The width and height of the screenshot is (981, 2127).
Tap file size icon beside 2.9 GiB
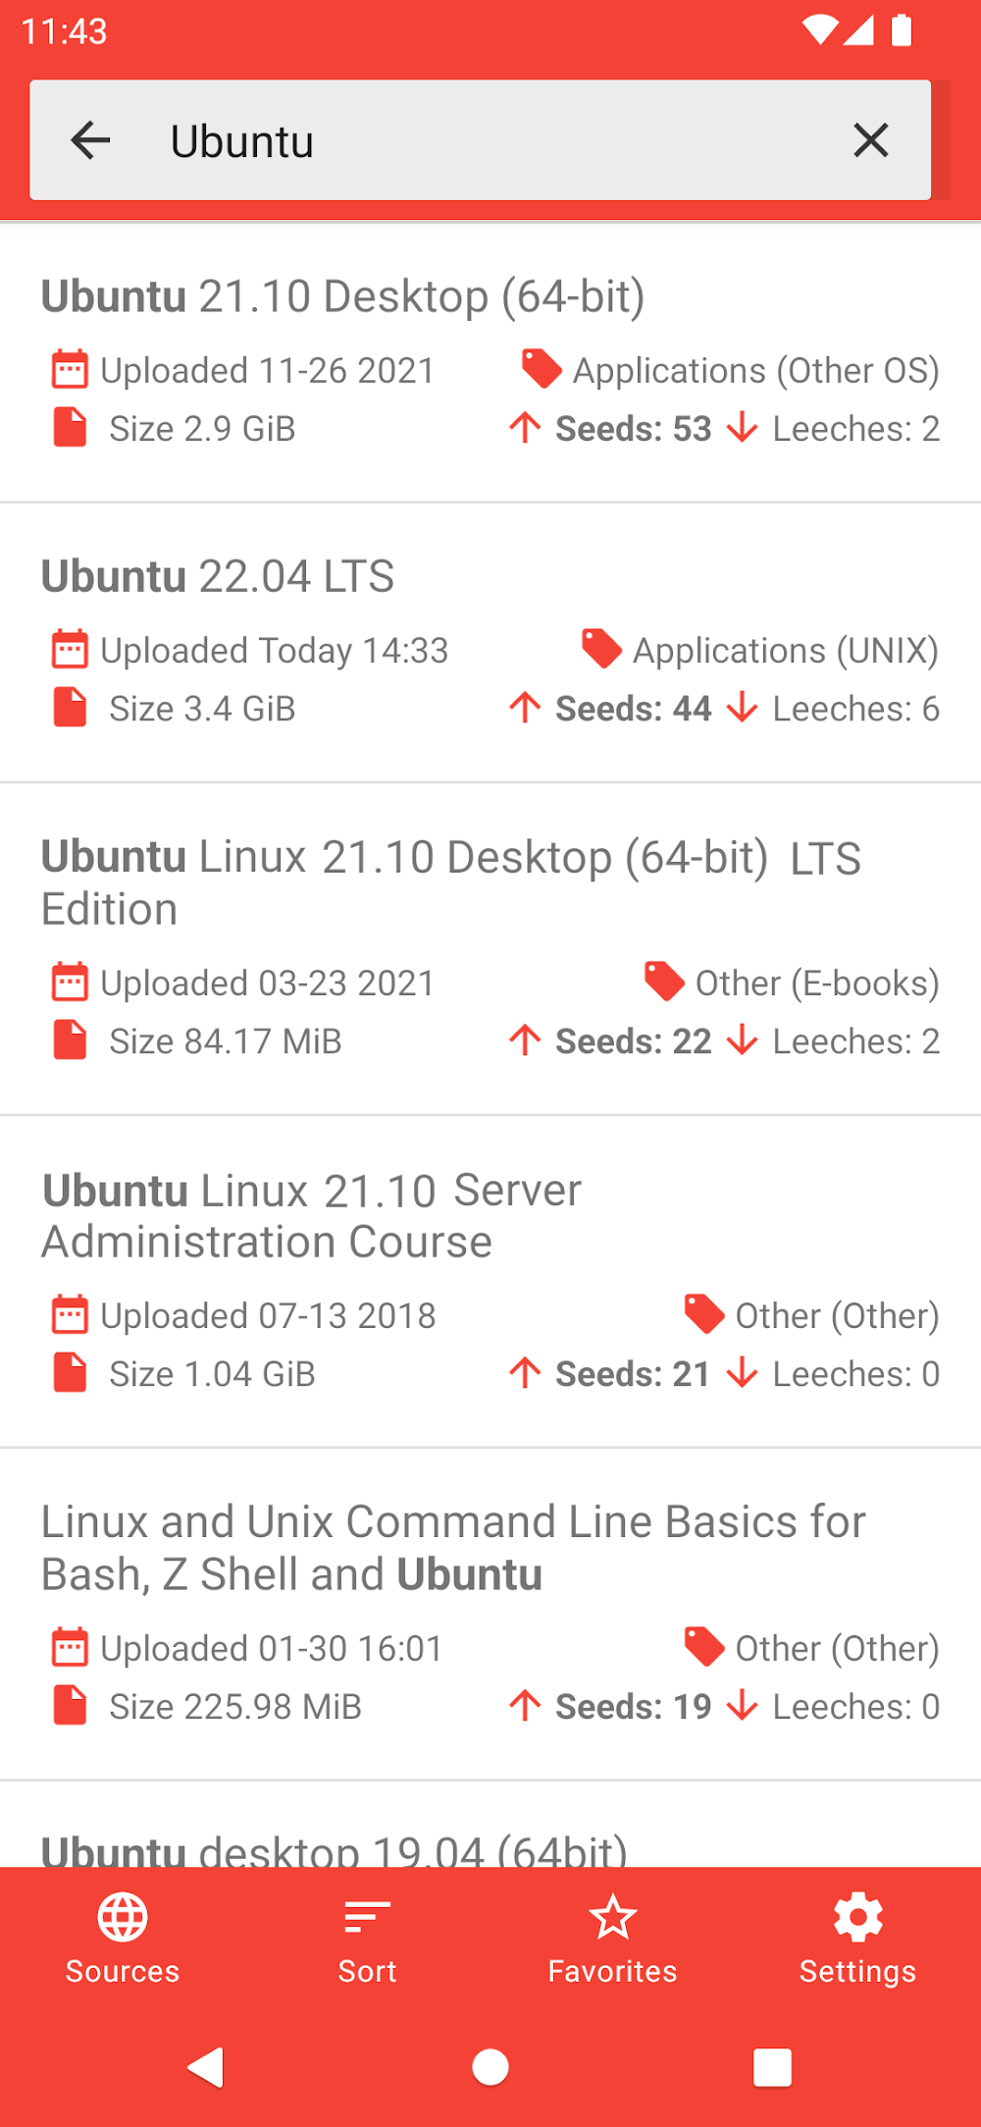[x=70, y=428]
